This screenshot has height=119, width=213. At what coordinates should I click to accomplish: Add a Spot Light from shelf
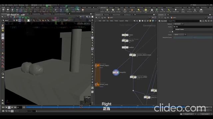[113, 10]
